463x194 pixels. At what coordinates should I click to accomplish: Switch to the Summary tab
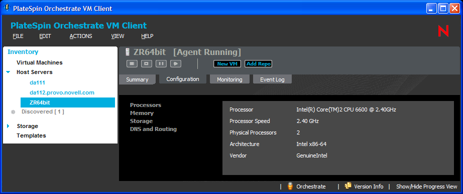coord(137,79)
